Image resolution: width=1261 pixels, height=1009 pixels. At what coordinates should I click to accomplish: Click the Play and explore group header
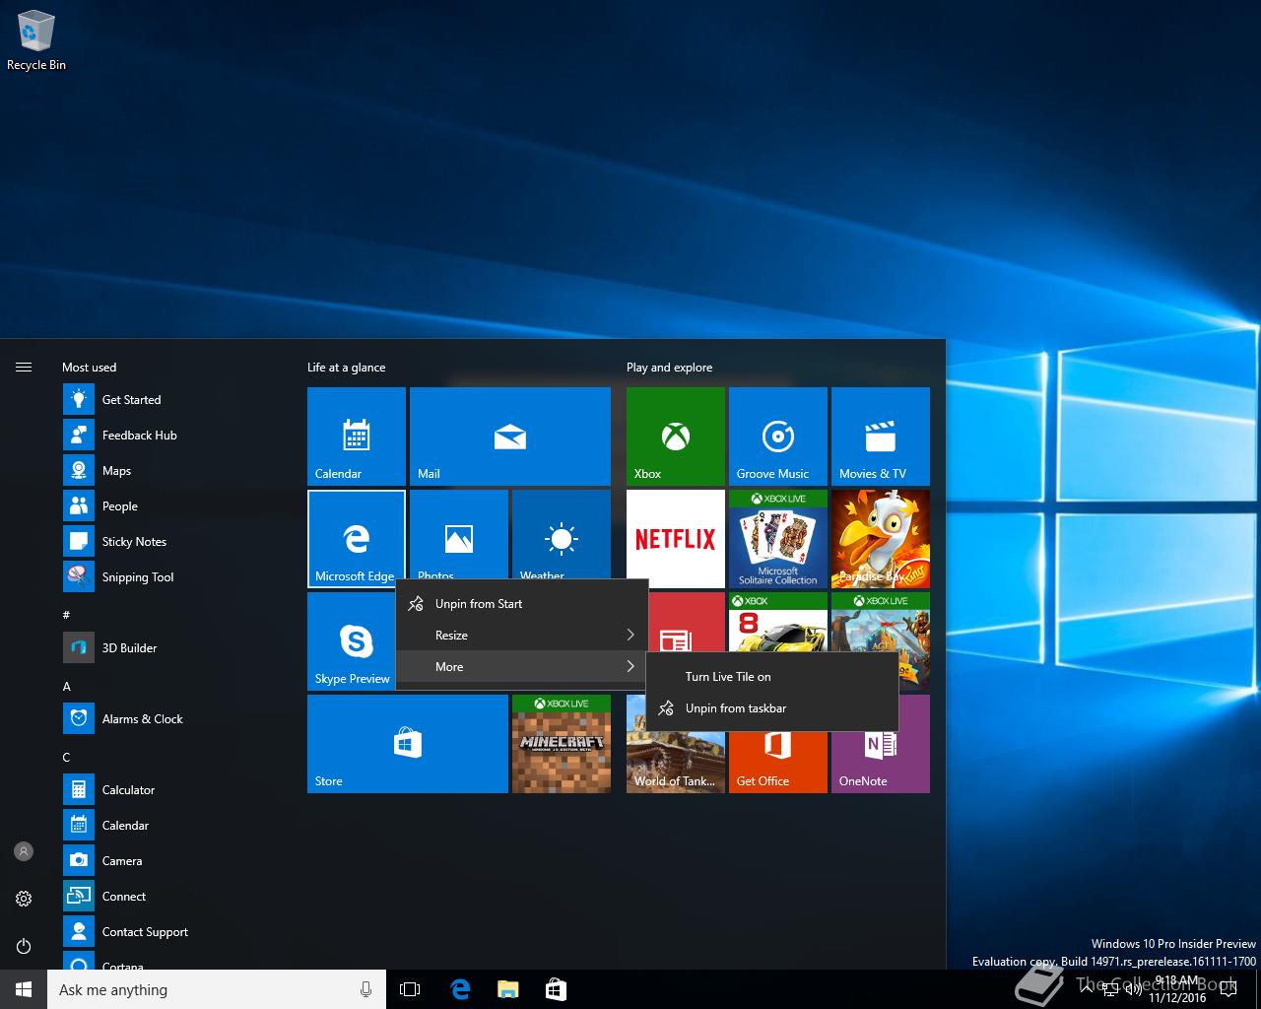[x=670, y=368]
